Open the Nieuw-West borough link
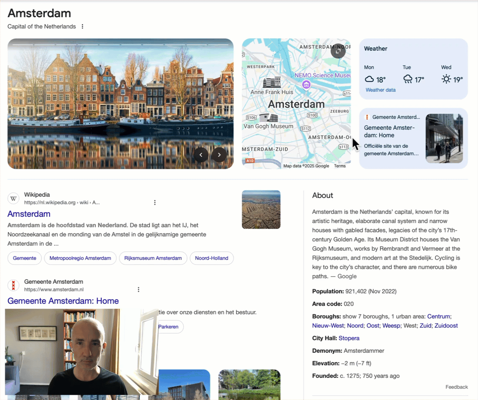The height and width of the screenshot is (400, 478). pos(328,326)
